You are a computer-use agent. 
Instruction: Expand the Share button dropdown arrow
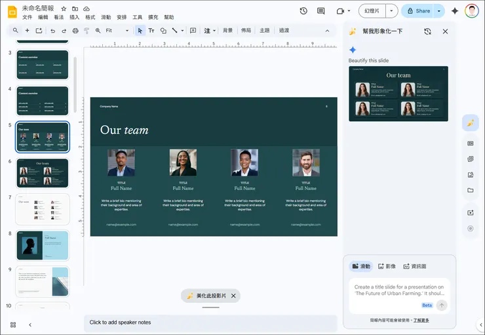[x=439, y=11]
